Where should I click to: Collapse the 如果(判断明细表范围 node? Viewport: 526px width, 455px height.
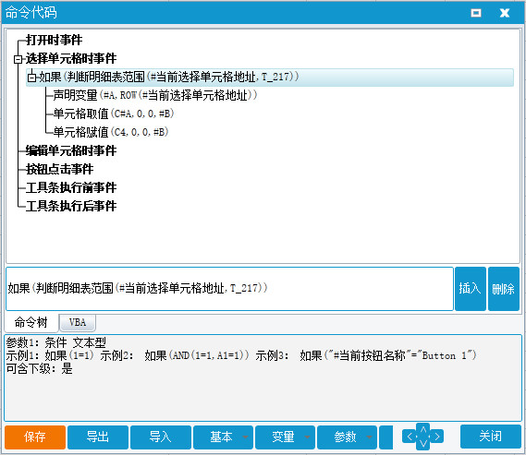[x=31, y=78]
